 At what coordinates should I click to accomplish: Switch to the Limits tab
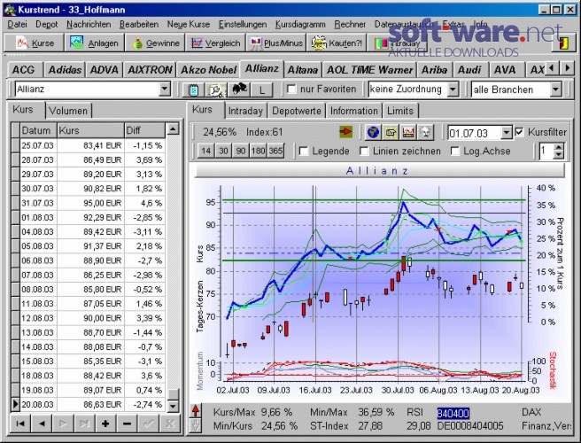point(400,111)
